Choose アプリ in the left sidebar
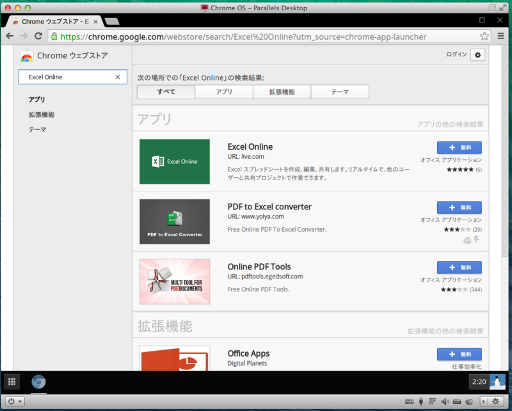The image size is (512, 411). click(37, 99)
